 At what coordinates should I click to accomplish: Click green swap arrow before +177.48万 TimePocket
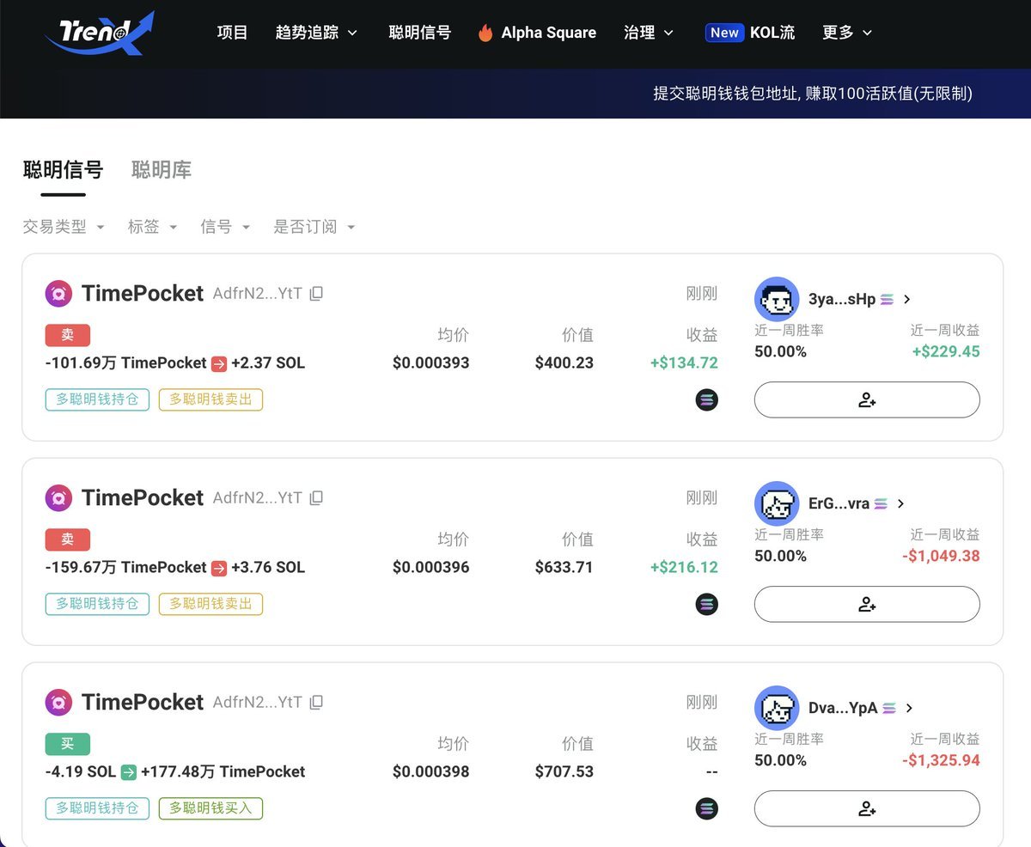click(x=128, y=772)
